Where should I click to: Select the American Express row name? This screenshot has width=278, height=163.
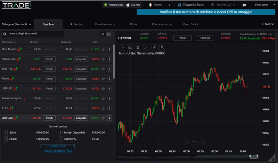pos(13,98)
